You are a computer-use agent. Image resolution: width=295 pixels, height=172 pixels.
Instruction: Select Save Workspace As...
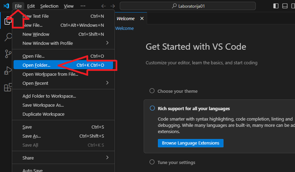pyautogui.click(x=63, y=105)
